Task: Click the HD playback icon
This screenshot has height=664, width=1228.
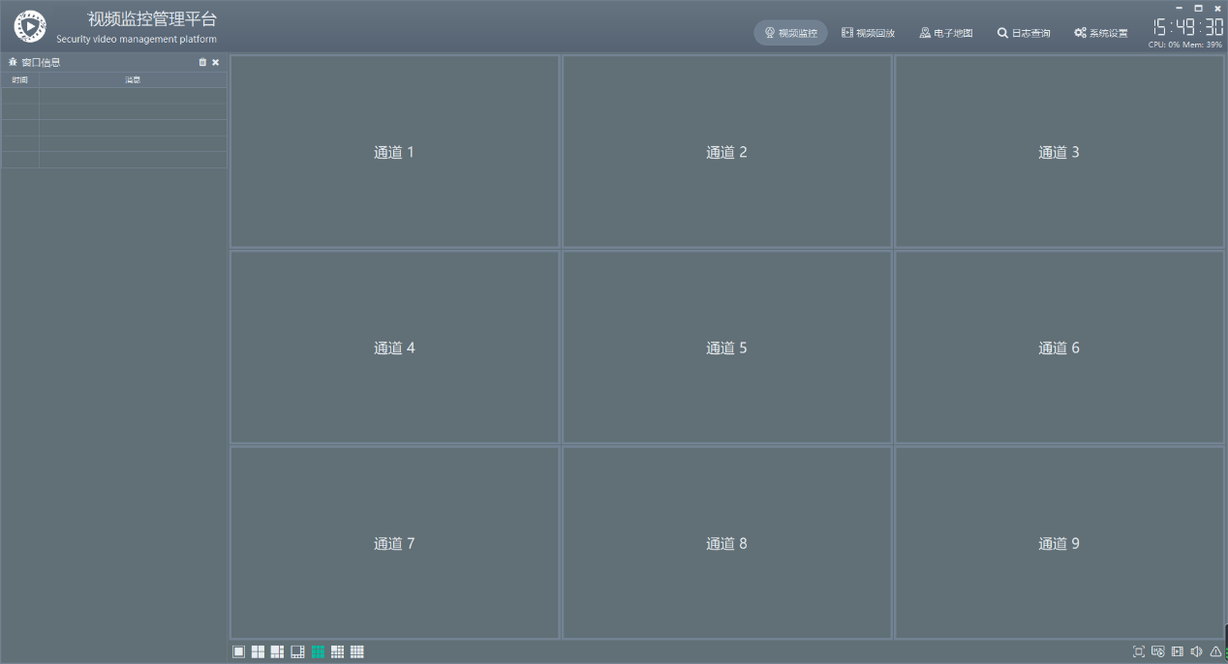Action: point(1157,651)
